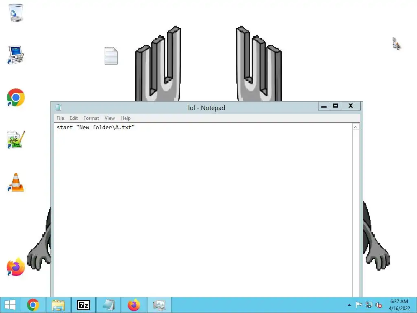Open the system monitor taskbar button
Image resolution: width=417 pixels, height=313 pixels.
pos(159,305)
